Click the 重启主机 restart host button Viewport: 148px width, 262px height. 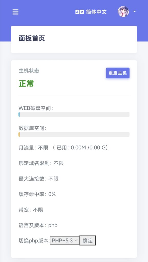pyautogui.click(x=118, y=73)
